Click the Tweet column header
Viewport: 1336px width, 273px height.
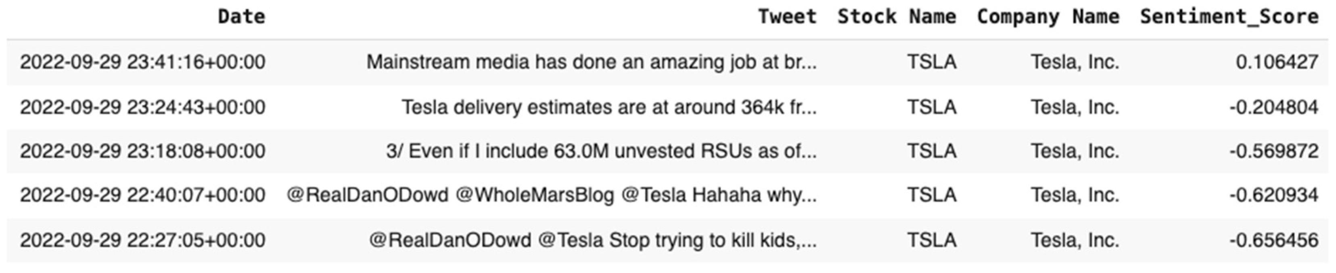click(787, 17)
